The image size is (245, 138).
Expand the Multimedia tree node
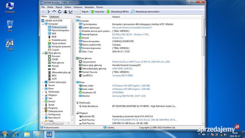tap(43, 92)
